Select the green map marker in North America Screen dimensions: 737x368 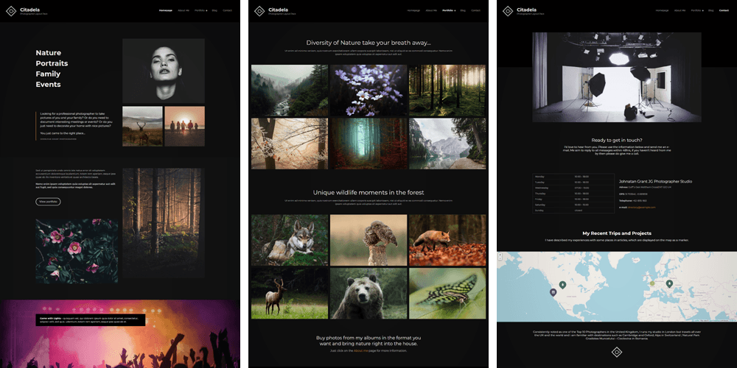point(562,284)
